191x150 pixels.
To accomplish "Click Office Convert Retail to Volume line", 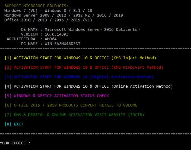I will pyautogui.click(x=71, y=105).
